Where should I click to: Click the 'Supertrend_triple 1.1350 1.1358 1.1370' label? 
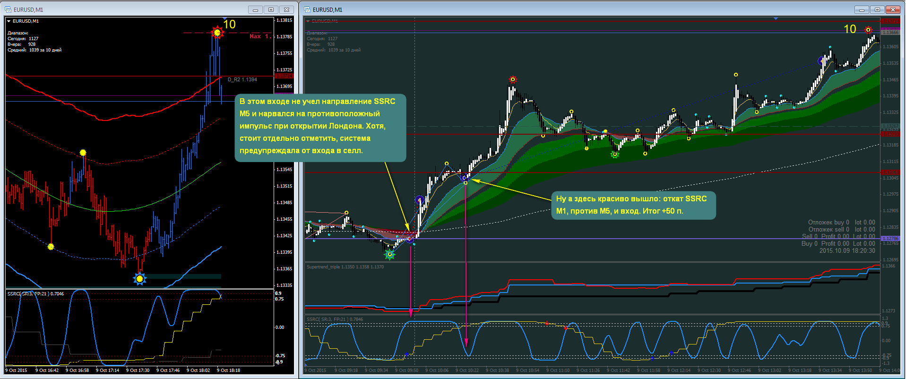click(x=345, y=267)
